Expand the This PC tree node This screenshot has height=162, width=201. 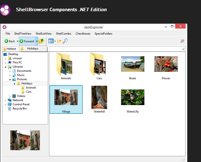pyautogui.click(x=6, y=63)
